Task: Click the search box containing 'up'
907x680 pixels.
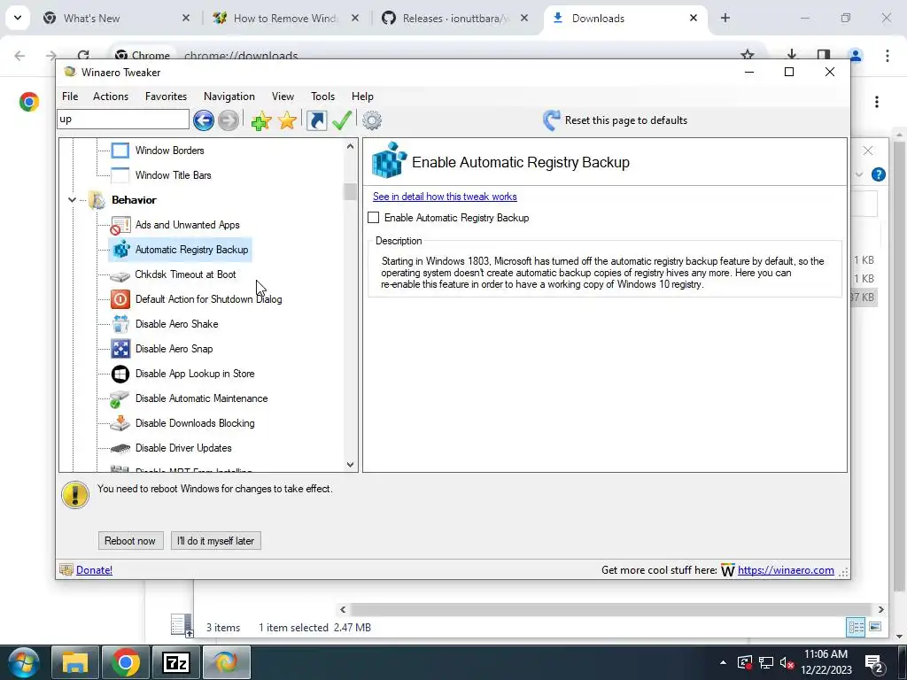Action: 123,120
